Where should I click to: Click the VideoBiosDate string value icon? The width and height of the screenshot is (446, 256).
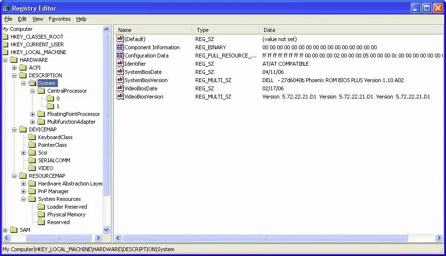tap(120, 88)
